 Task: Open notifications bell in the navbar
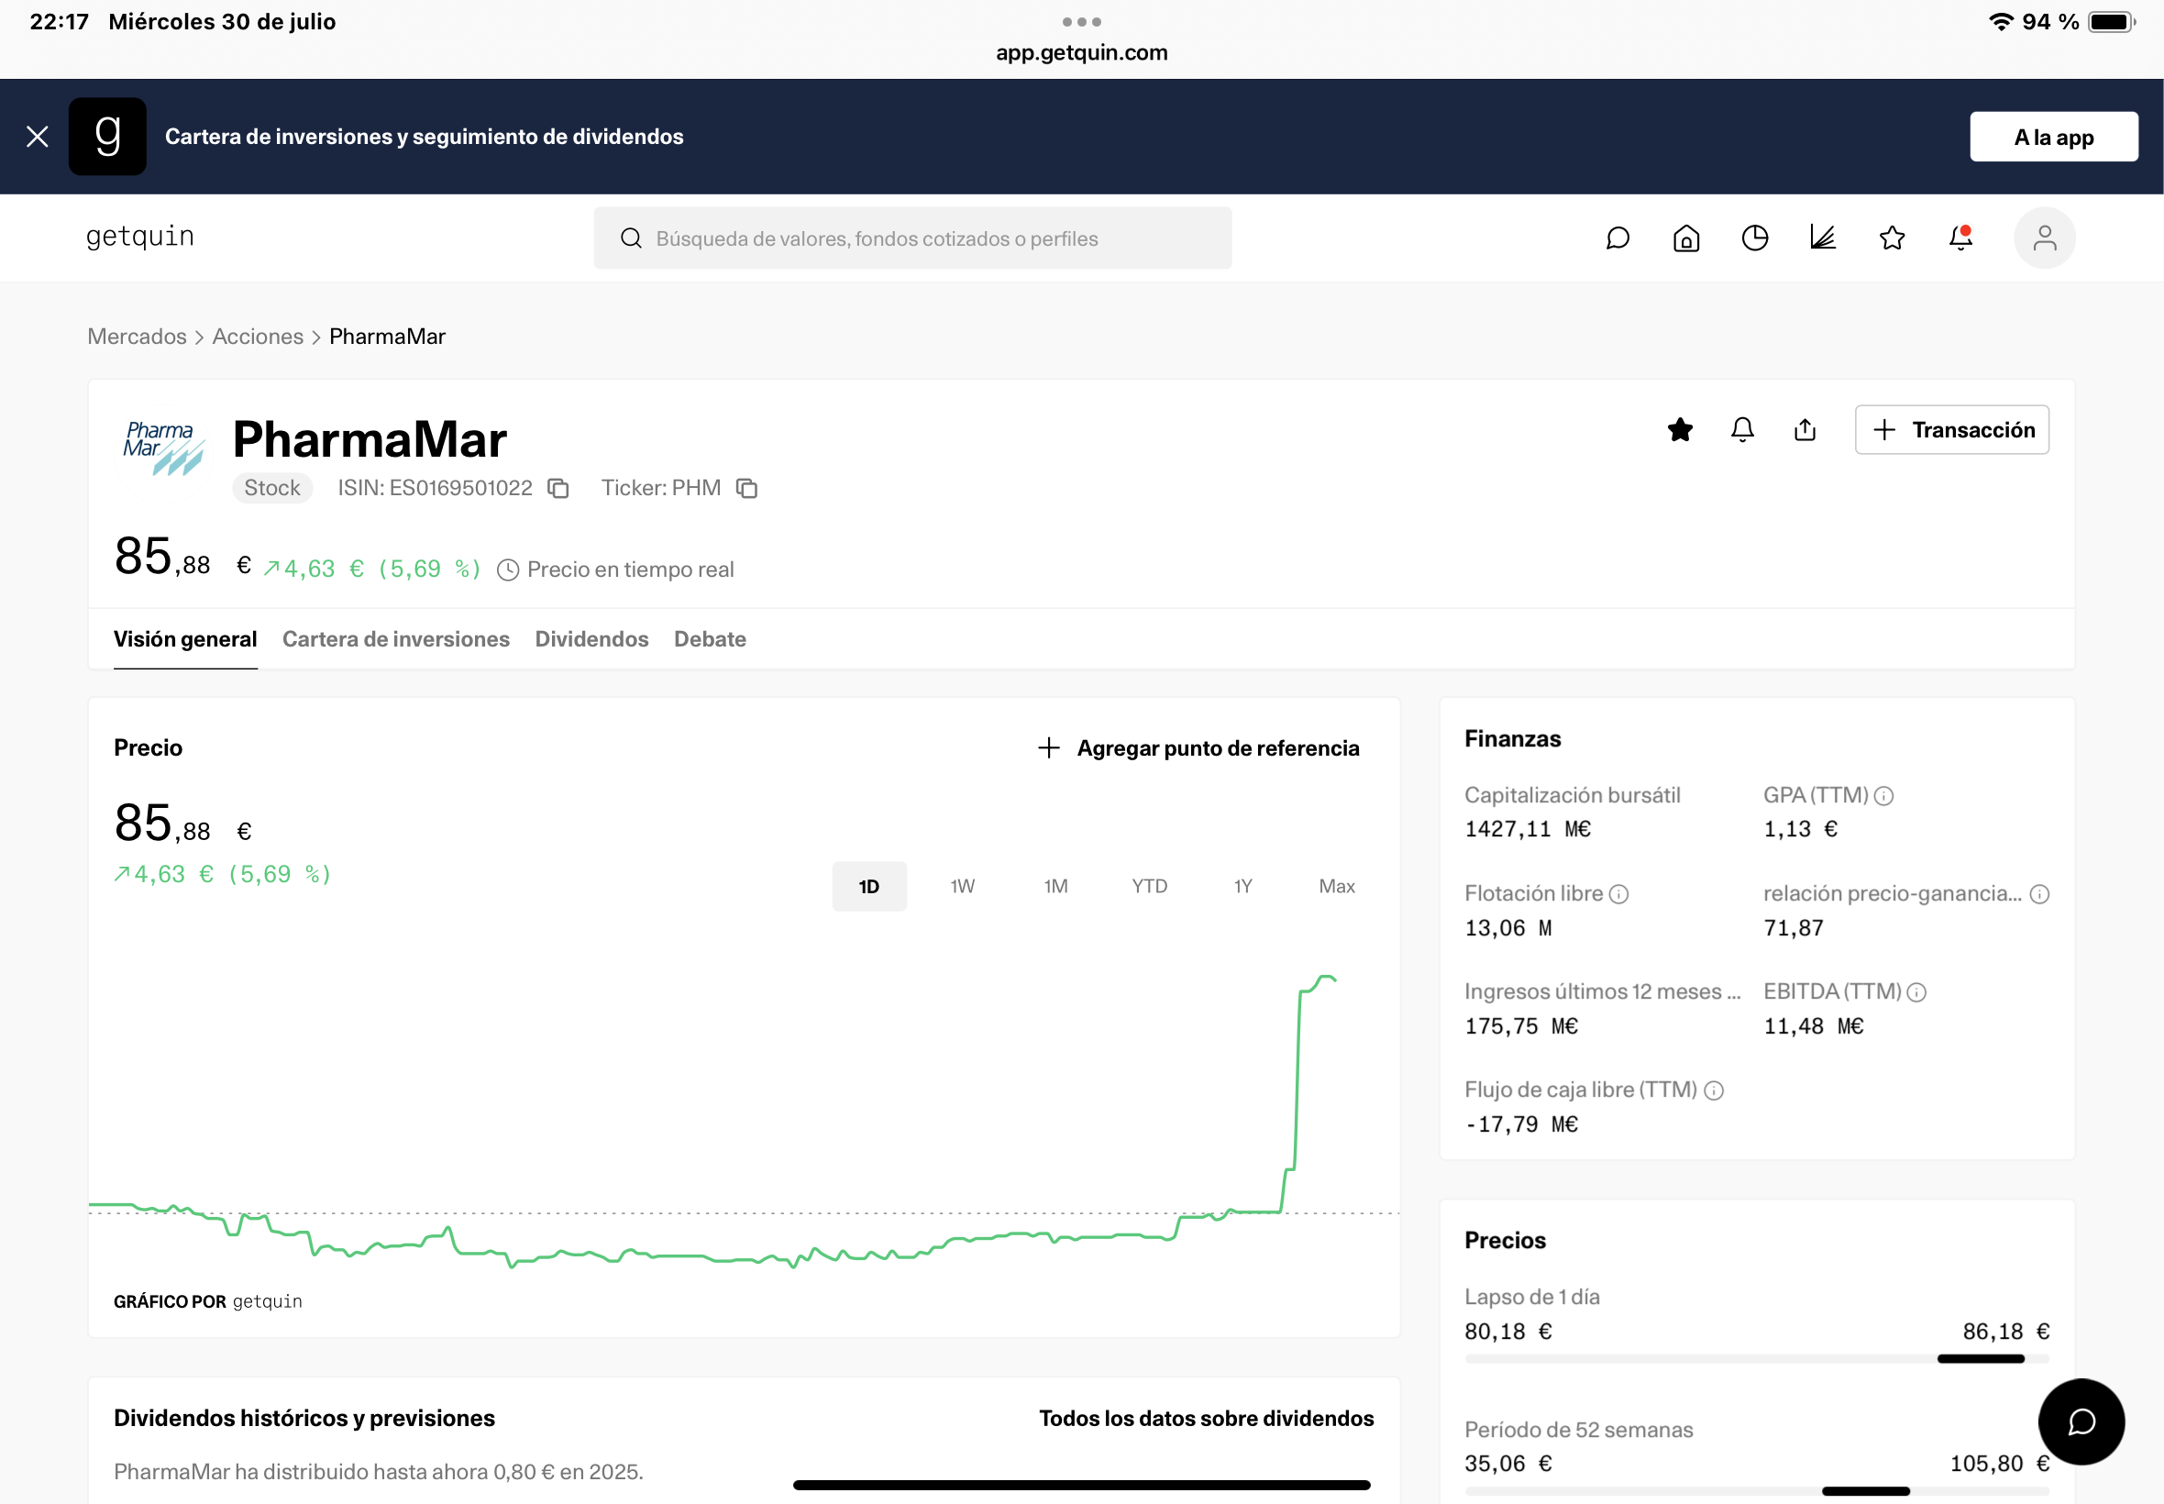coord(1960,238)
